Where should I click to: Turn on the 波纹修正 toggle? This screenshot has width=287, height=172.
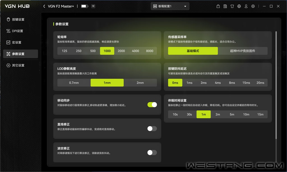(x=152, y=152)
